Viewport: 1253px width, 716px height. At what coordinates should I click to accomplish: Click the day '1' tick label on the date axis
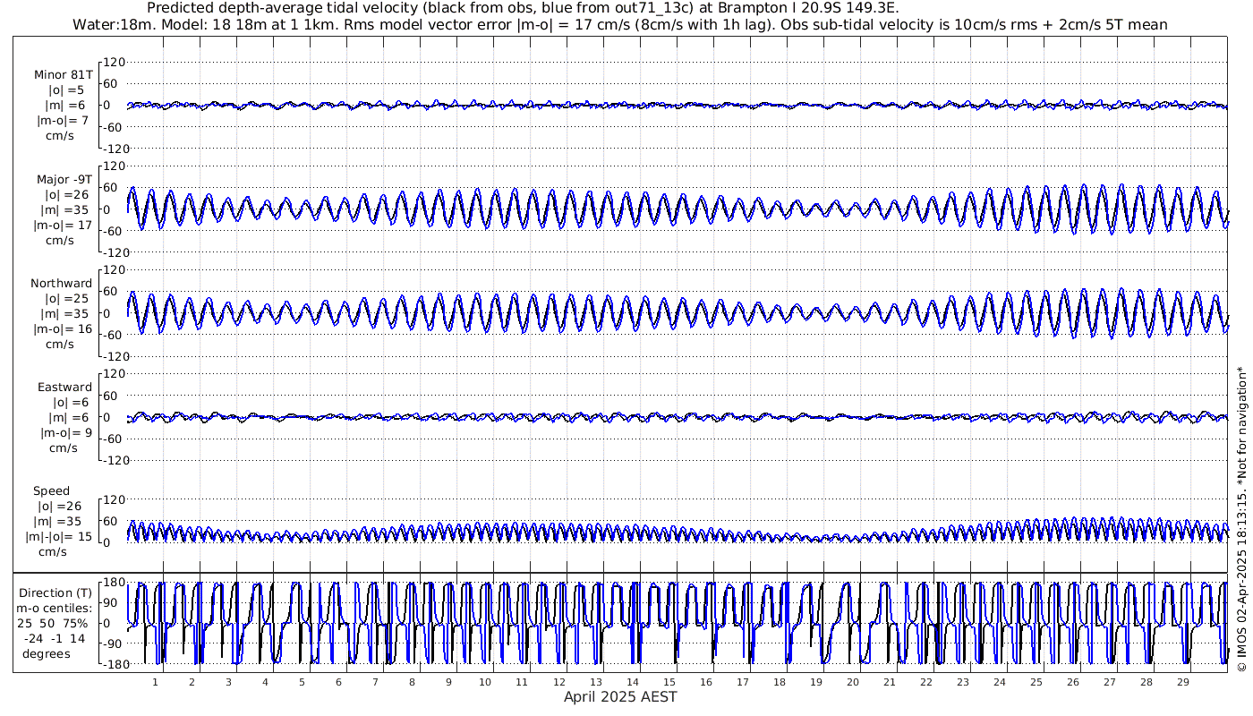coord(155,682)
